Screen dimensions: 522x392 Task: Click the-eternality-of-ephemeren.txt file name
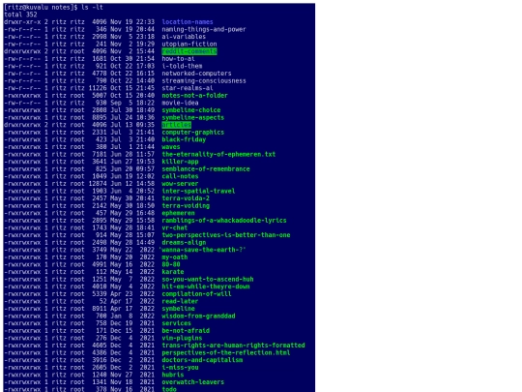point(218,154)
